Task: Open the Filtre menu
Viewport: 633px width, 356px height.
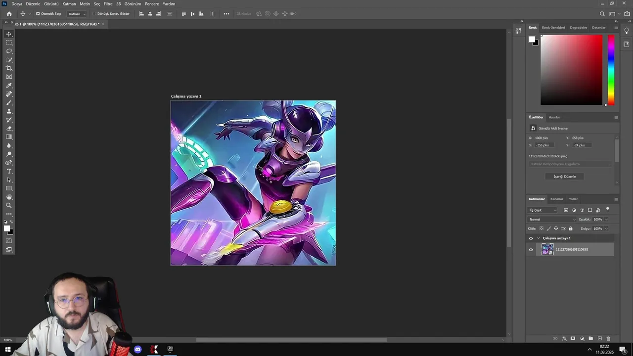Action: 108,4
